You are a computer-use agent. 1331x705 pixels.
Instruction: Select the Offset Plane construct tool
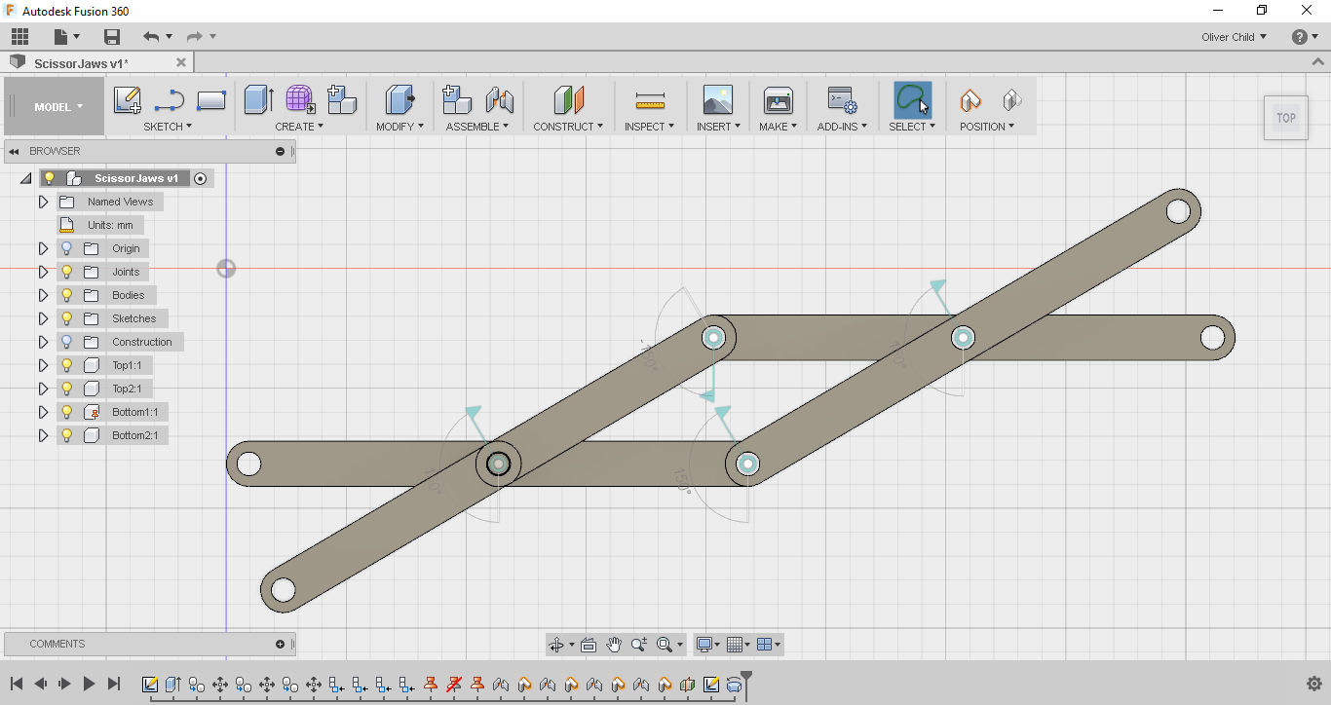[x=568, y=100]
